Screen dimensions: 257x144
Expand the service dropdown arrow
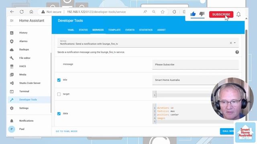pos(235,43)
